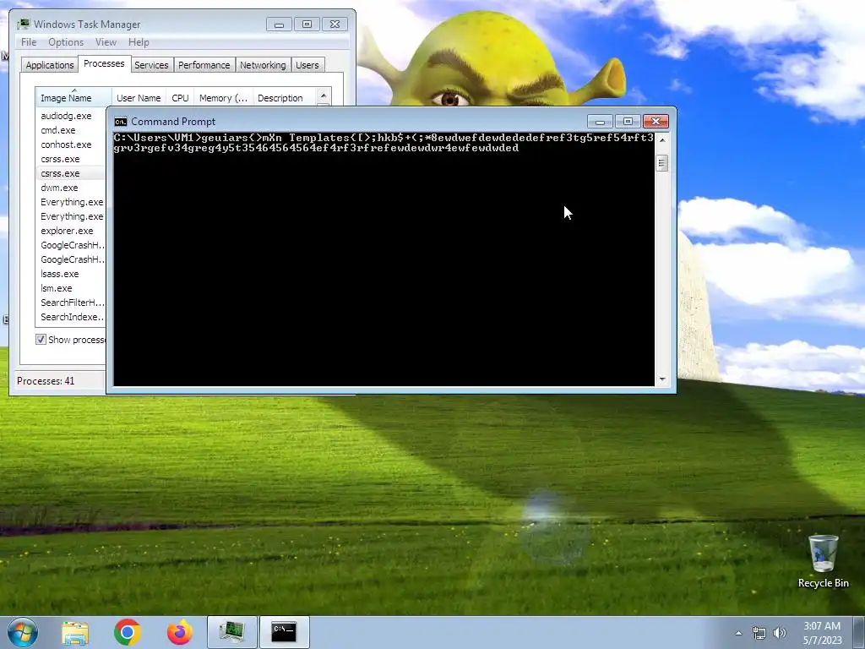Toggle Show processes from all users checkbox

click(41, 340)
